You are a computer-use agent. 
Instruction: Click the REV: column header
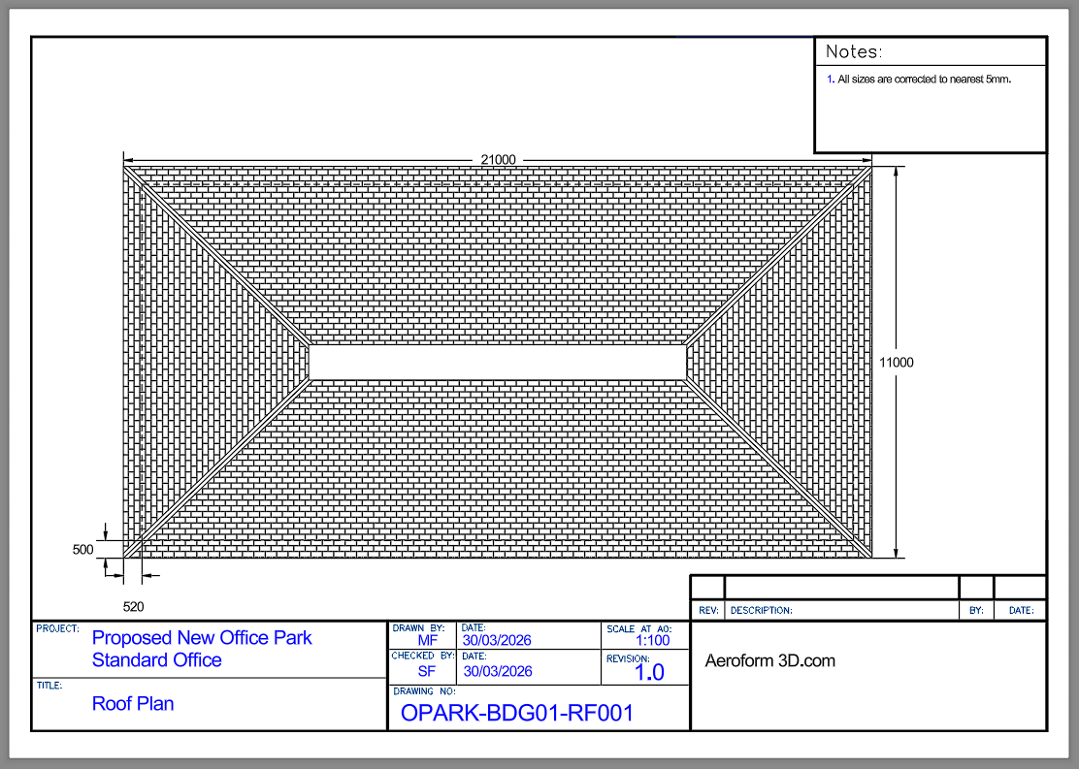tap(708, 610)
